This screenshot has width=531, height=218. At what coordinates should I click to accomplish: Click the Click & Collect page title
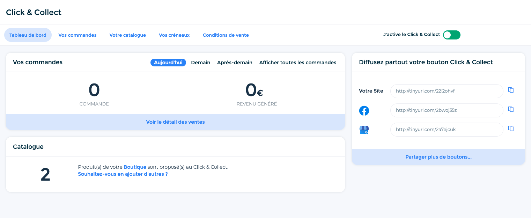point(34,12)
